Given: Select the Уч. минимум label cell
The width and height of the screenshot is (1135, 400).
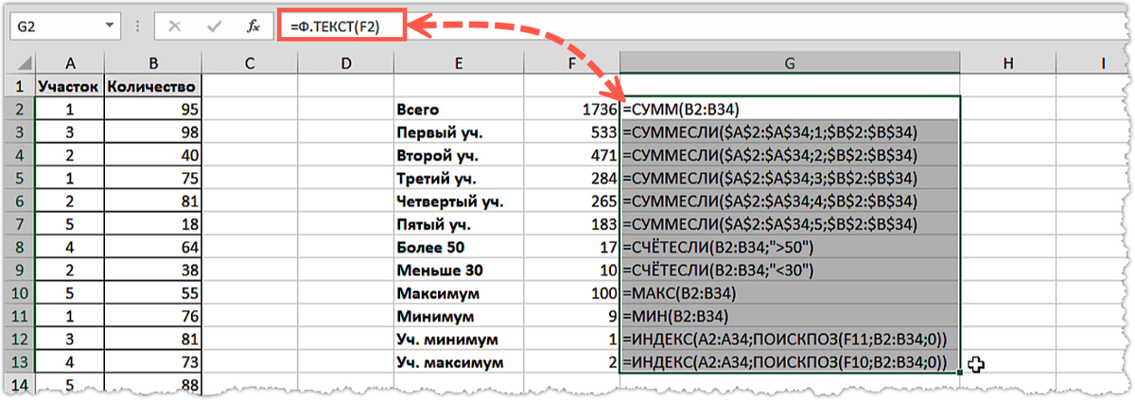Looking at the screenshot, I should (x=458, y=339).
